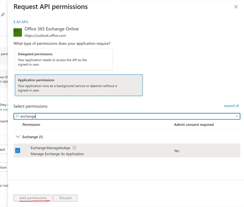Click the pin icon on the left edge
Viewport: 244px width, 207px height.
point(3,15)
